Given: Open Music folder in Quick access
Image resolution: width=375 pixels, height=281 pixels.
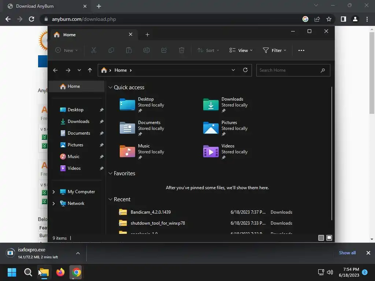Looking at the screenshot, I should (x=142, y=151).
